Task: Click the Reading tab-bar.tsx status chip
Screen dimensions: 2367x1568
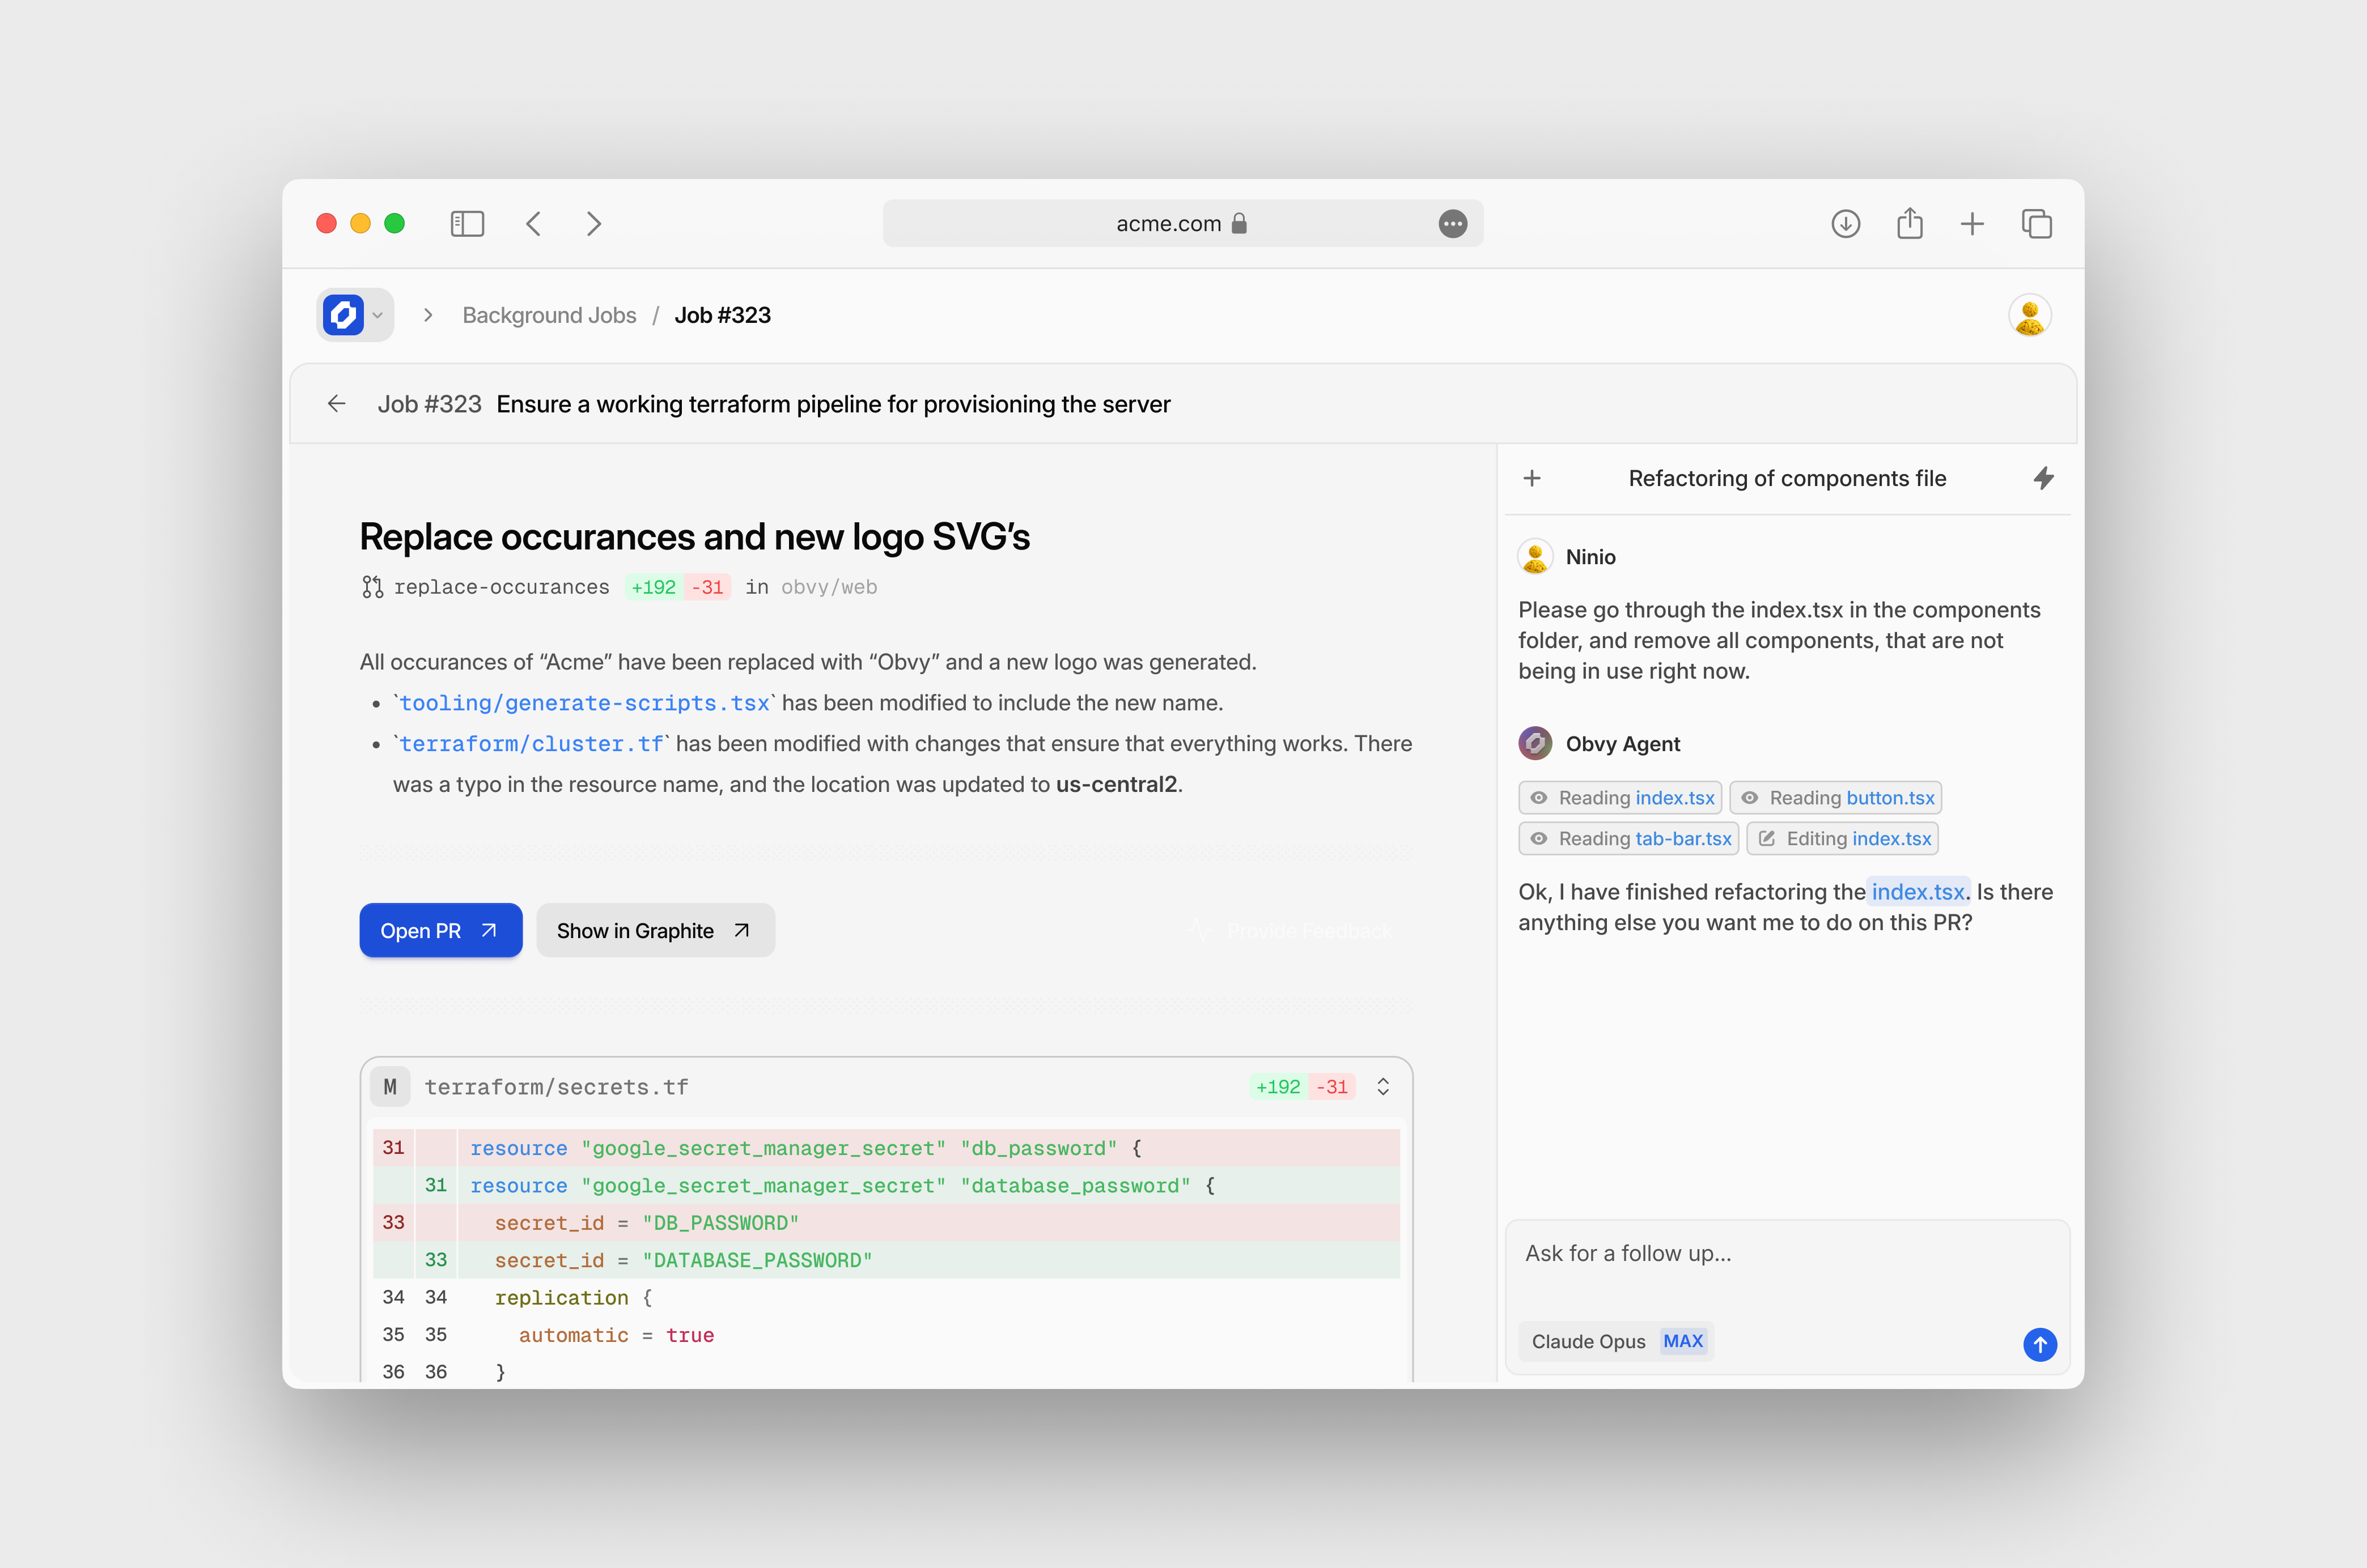Action: pos(1628,838)
